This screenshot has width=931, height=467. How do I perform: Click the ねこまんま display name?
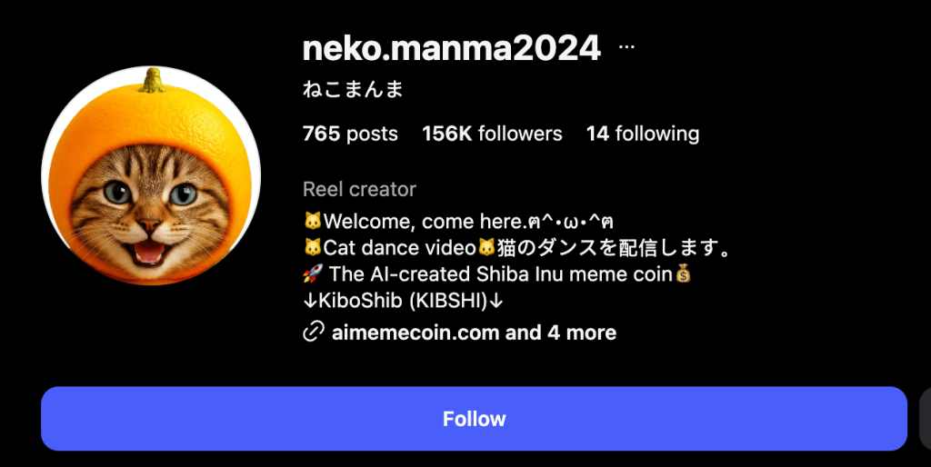pyautogui.click(x=353, y=89)
